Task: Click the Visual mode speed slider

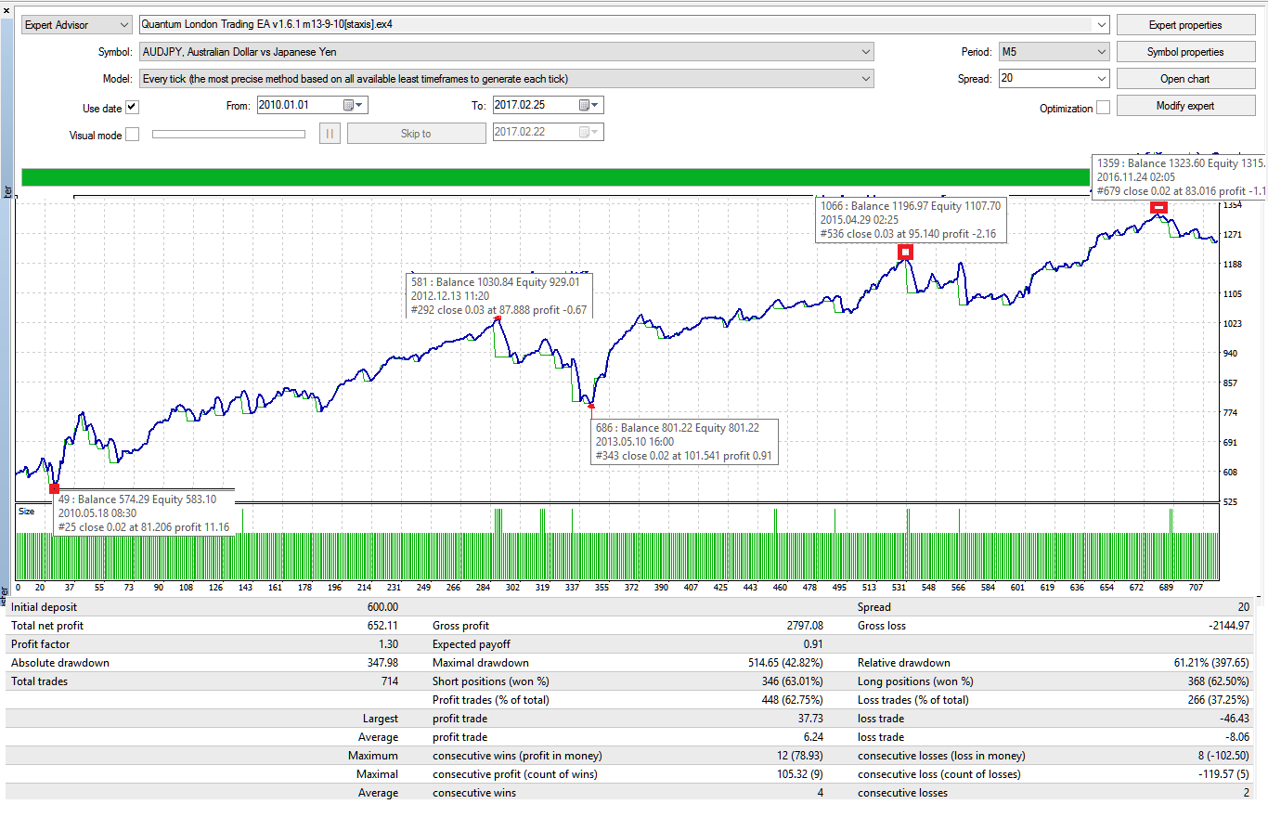Action: (x=228, y=134)
